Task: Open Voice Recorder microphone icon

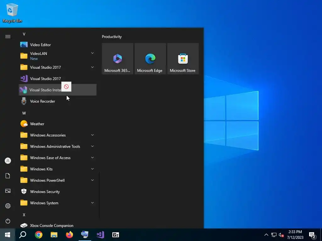Action: (x=24, y=101)
